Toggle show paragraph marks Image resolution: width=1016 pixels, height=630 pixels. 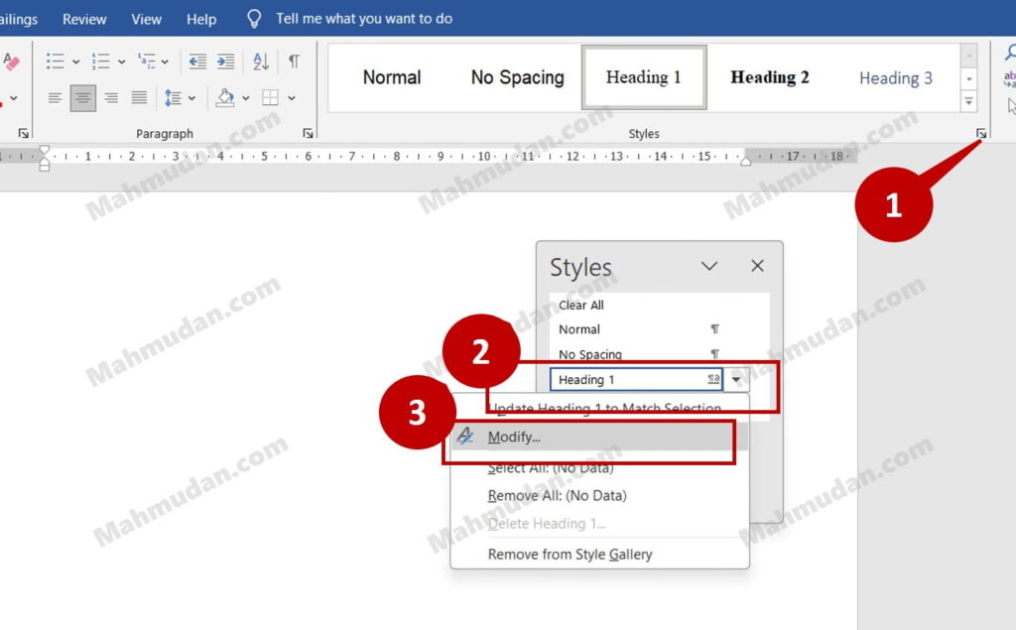[294, 62]
